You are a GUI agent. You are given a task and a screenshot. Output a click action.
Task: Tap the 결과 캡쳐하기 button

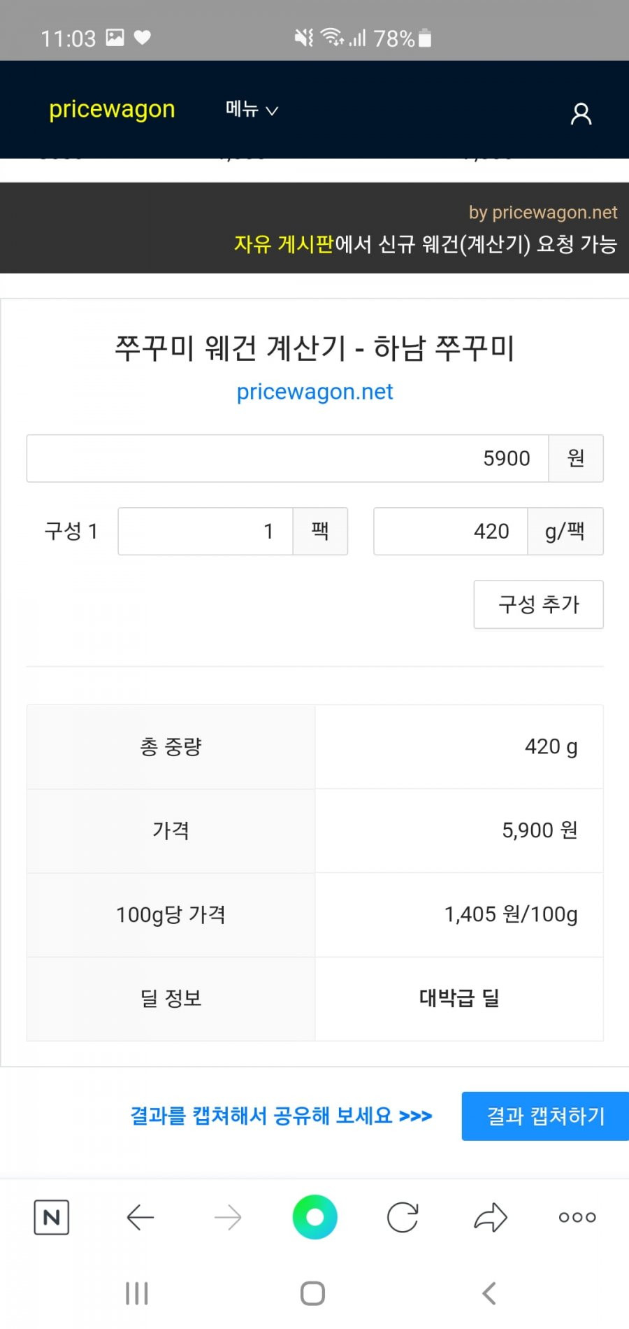tap(545, 1116)
